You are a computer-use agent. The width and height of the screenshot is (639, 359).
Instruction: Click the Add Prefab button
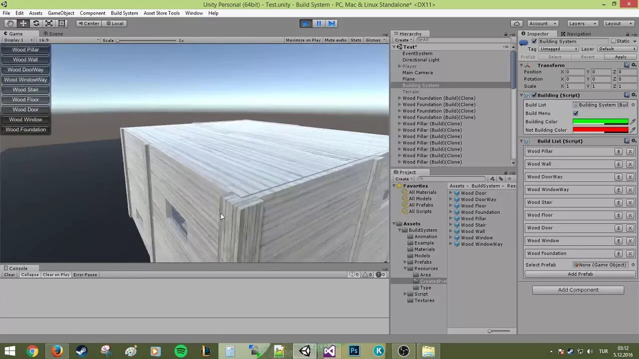[x=580, y=274]
